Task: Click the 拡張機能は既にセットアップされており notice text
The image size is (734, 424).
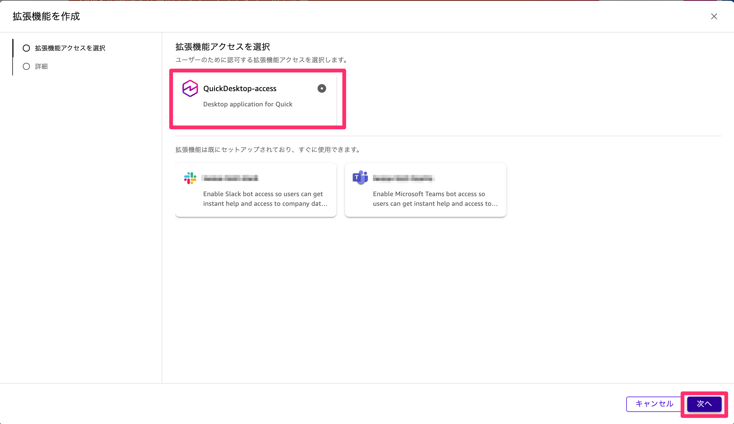Action: (x=268, y=150)
